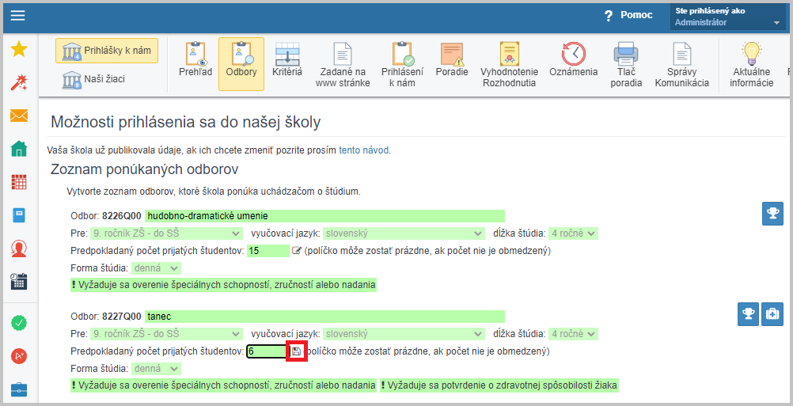Click the medical kit button for tanec
This screenshot has height=406, width=793.
(x=772, y=314)
